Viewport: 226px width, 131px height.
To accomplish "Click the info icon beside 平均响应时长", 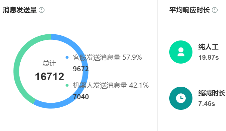I will click(215, 10).
